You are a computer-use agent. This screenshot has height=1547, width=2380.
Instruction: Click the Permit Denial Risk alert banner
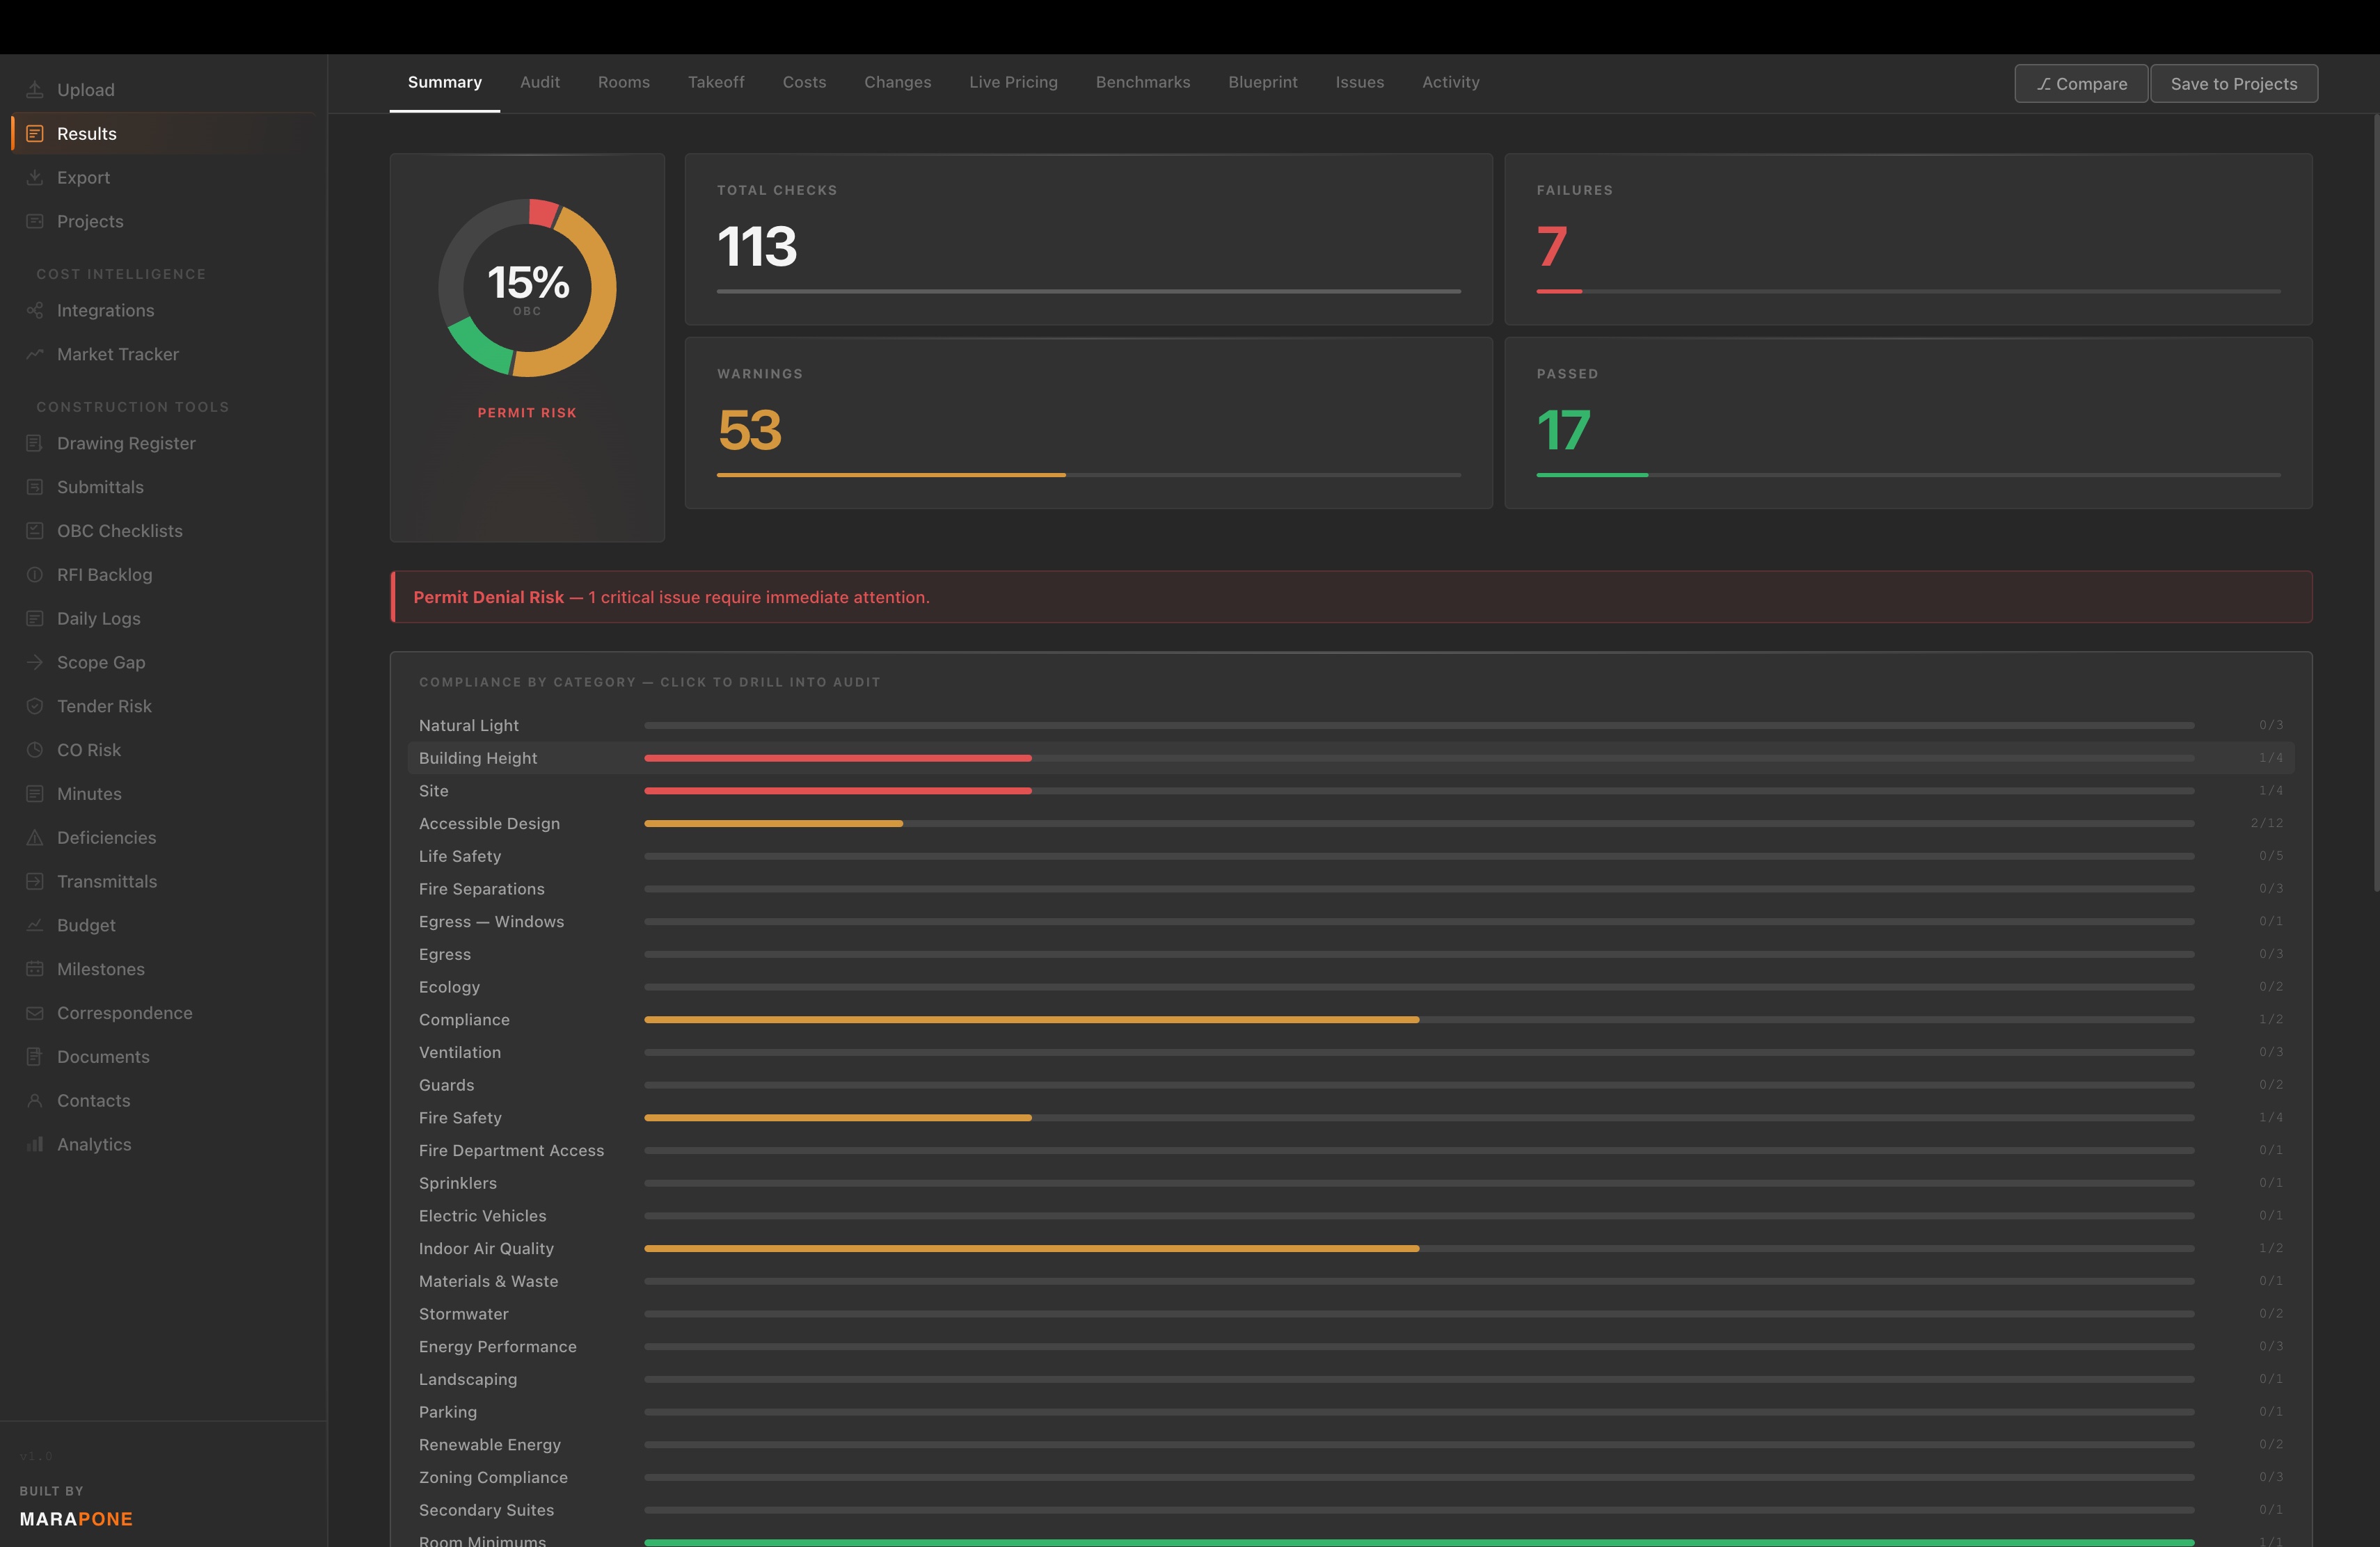click(x=1351, y=598)
